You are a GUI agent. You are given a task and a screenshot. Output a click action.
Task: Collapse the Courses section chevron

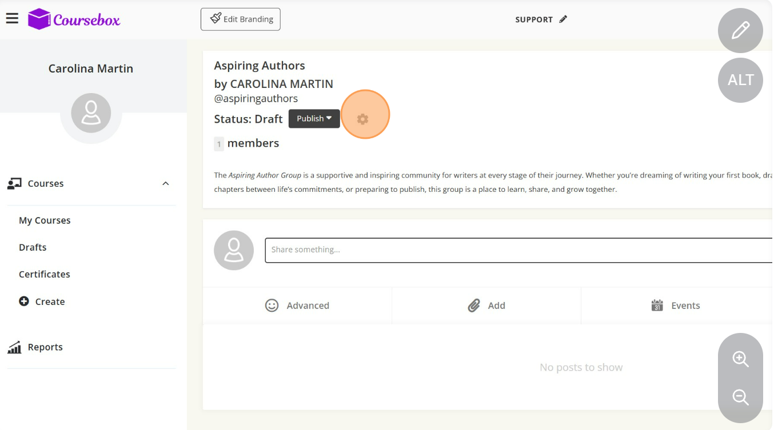pyautogui.click(x=166, y=184)
